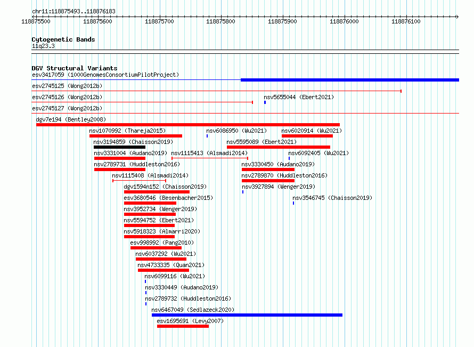This screenshot has width=474, height=347.
Task: Click dgv1594n152 (Chaisson2019) label
Action: pyautogui.click(x=165, y=187)
